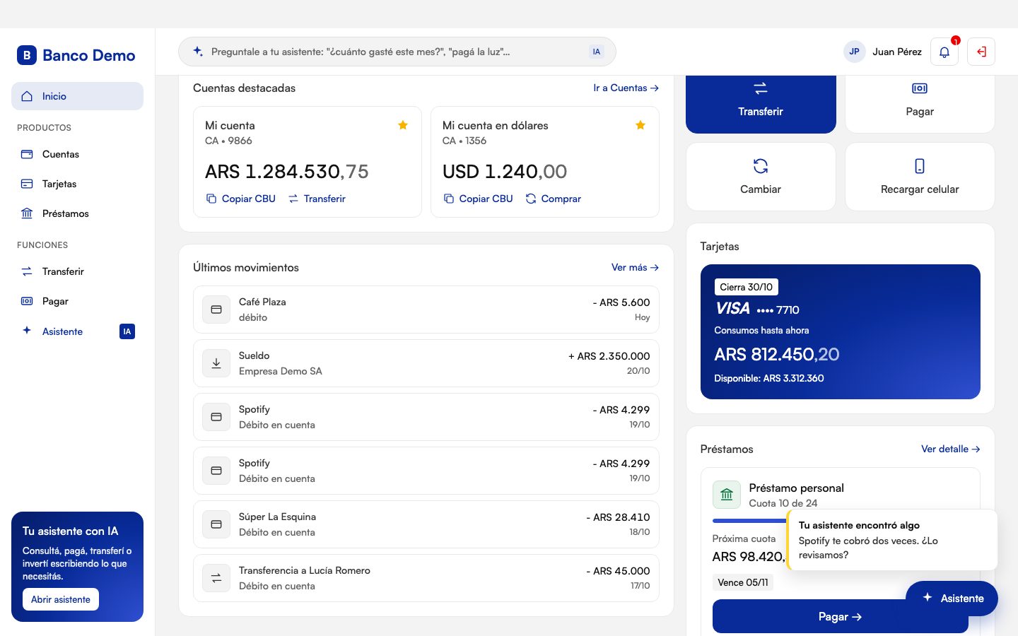Select Pagar in the sidebar
Screen dimensions: 1018x636
click(77, 301)
